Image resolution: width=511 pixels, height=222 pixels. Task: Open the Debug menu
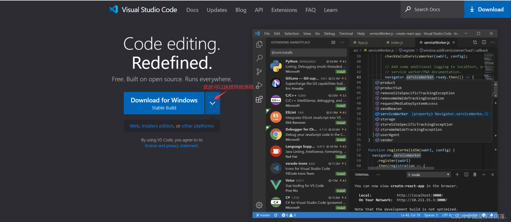point(330,34)
